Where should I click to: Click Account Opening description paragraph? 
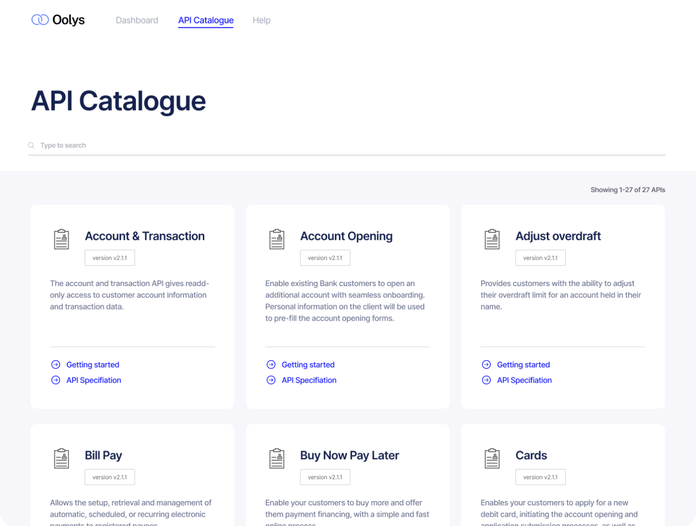coord(345,301)
